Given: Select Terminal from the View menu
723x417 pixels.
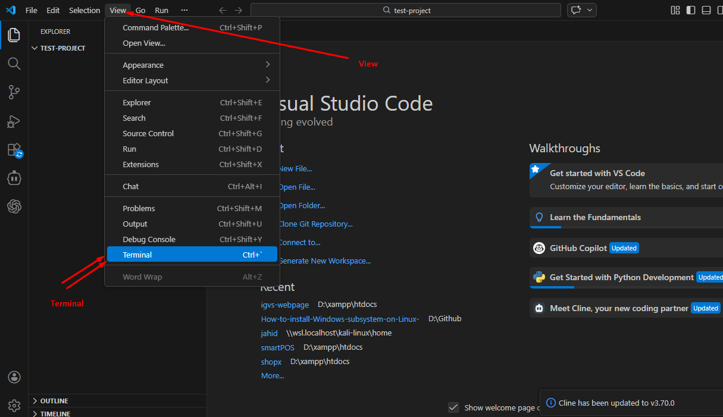Looking at the screenshot, I should [x=192, y=255].
